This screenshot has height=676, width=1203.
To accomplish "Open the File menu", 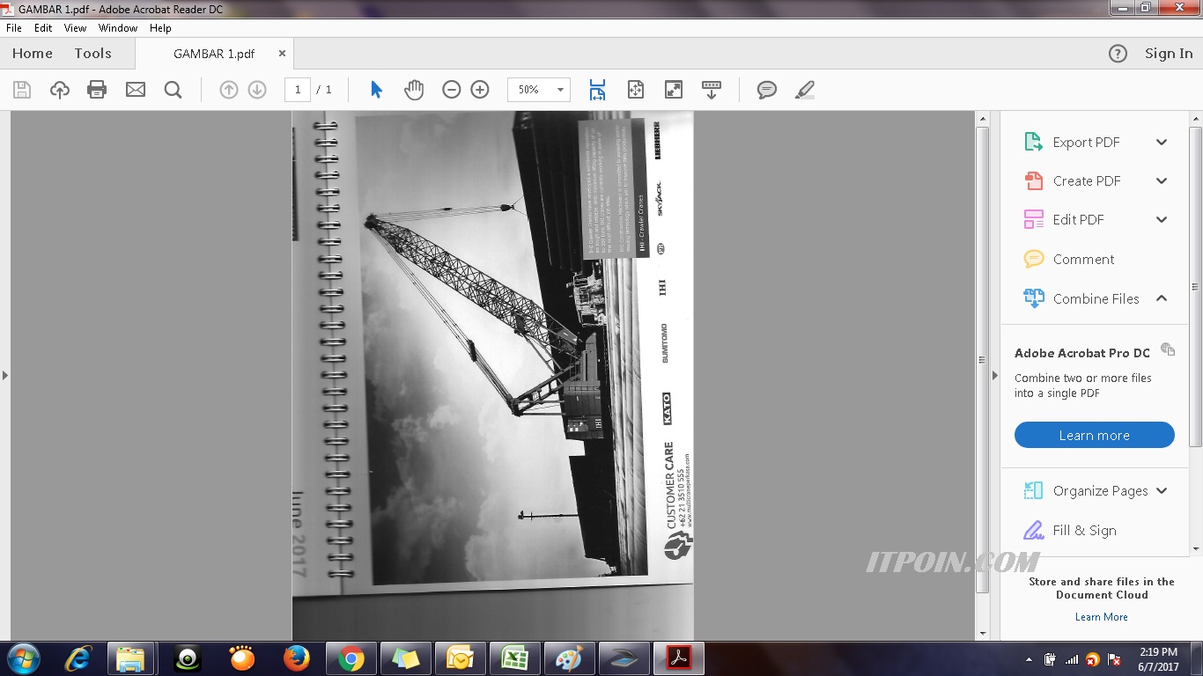I will [14, 28].
